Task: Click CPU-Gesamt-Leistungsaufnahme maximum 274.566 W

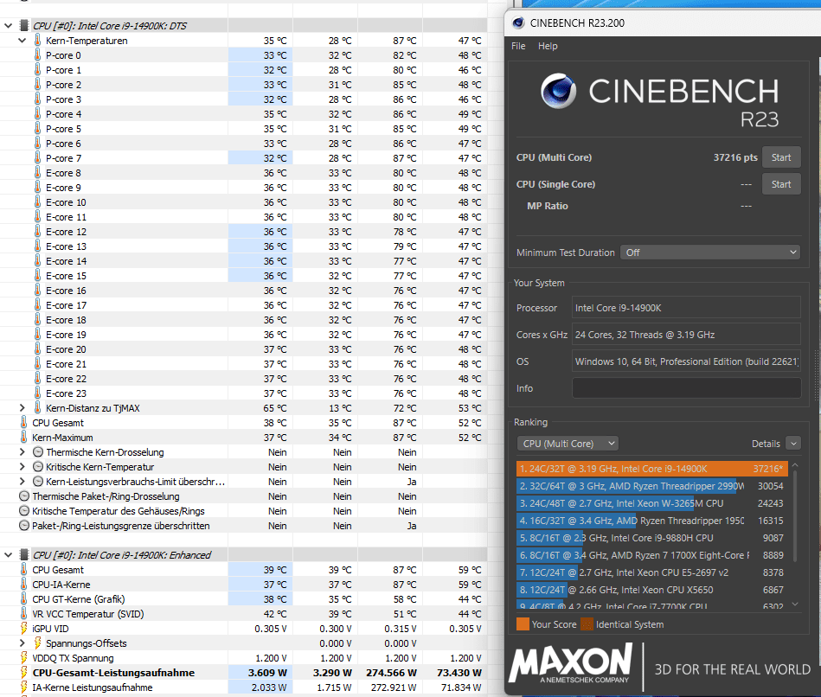Action: point(391,673)
